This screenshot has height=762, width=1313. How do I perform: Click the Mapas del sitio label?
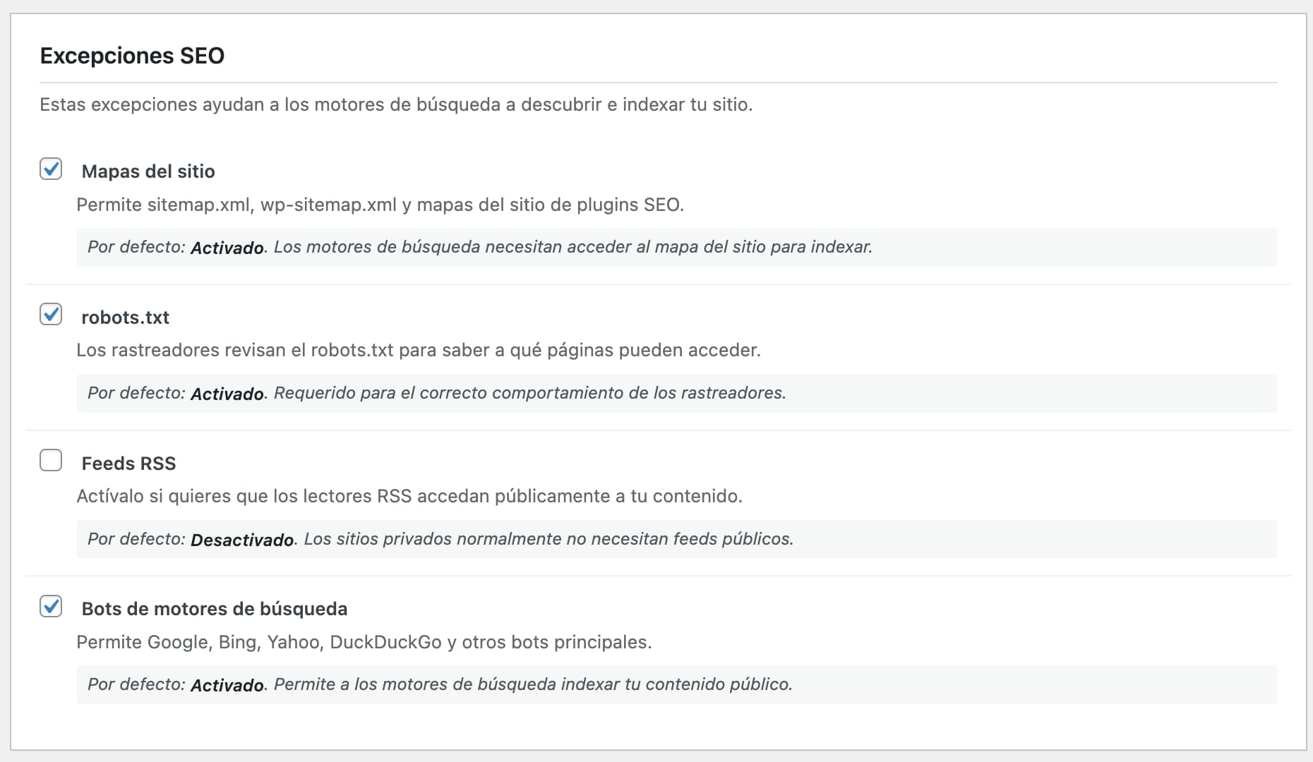click(148, 171)
